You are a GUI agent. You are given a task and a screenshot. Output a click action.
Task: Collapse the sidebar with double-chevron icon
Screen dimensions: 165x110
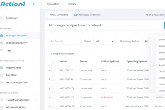(34, 4)
